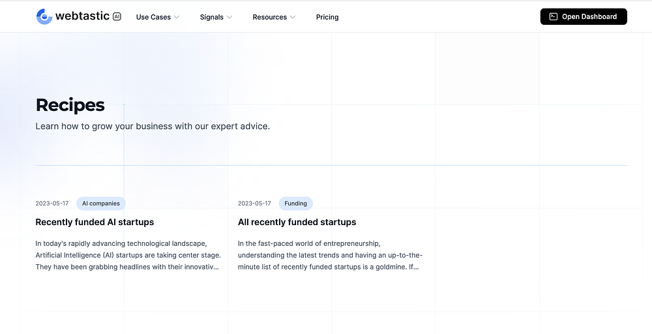652x334 pixels.
Task: Select the Funding category tag
Action: [x=295, y=204]
